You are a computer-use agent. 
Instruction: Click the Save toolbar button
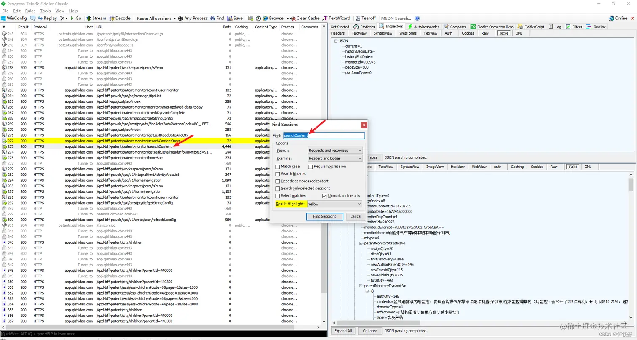(x=235, y=18)
